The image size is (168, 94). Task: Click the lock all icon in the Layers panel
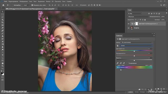click(145, 20)
